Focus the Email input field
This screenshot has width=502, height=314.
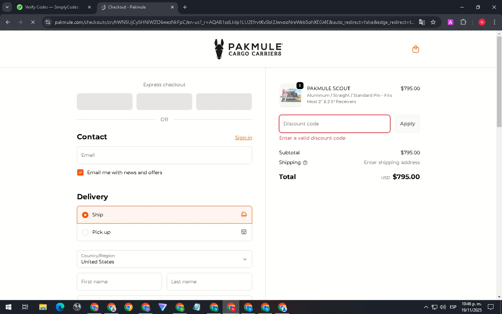(x=164, y=155)
